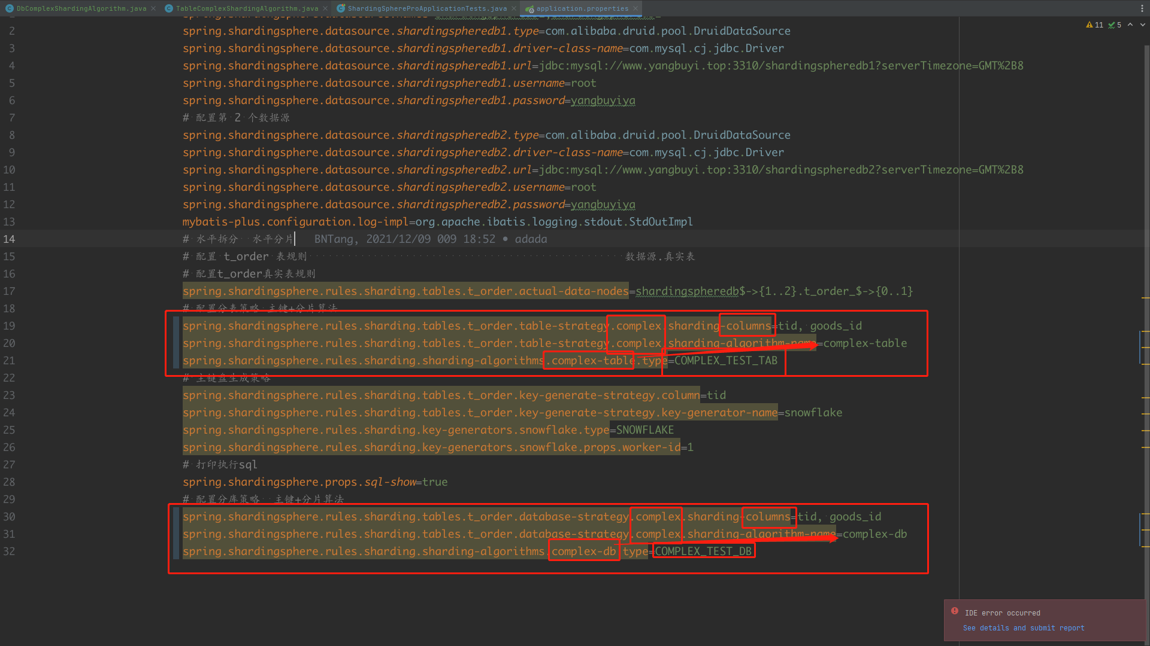This screenshot has width=1150, height=646.
Task: Go to next highlighted problem arrow
Action: tap(1142, 25)
